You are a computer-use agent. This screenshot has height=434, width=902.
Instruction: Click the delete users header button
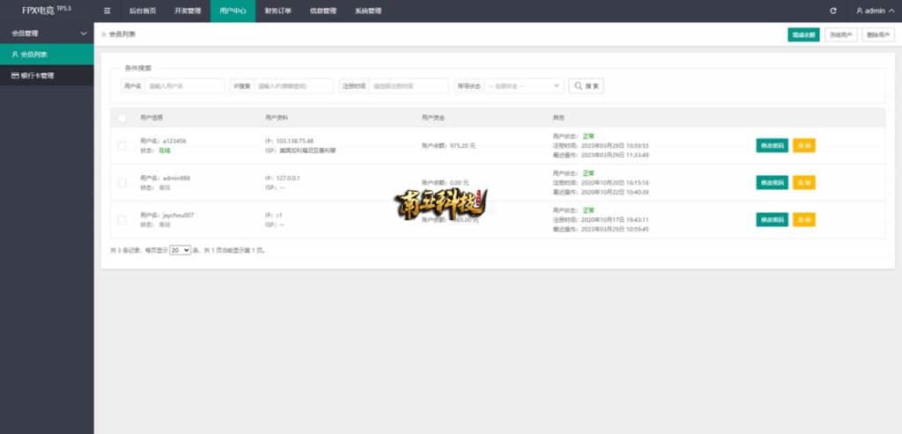click(878, 34)
